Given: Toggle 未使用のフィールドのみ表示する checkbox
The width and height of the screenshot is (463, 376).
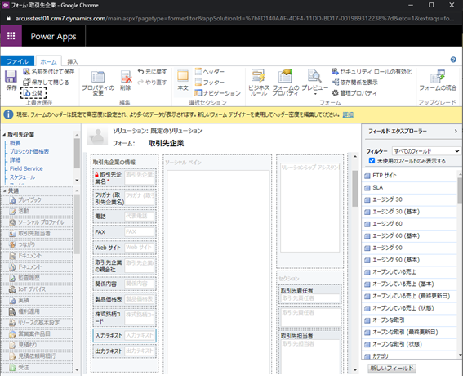Looking at the screenshot, I should tap(372, 160).
